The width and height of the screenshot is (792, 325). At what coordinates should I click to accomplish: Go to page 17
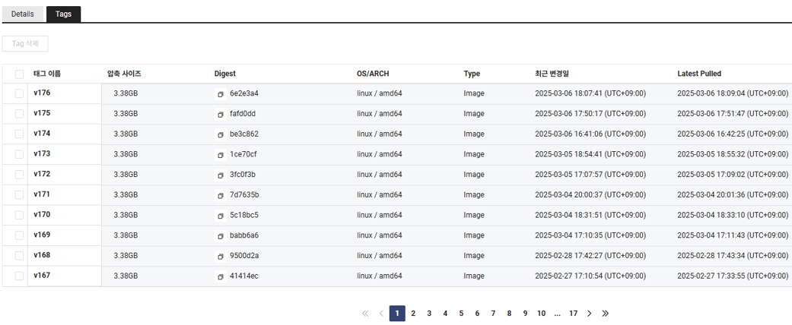[573, 314]
